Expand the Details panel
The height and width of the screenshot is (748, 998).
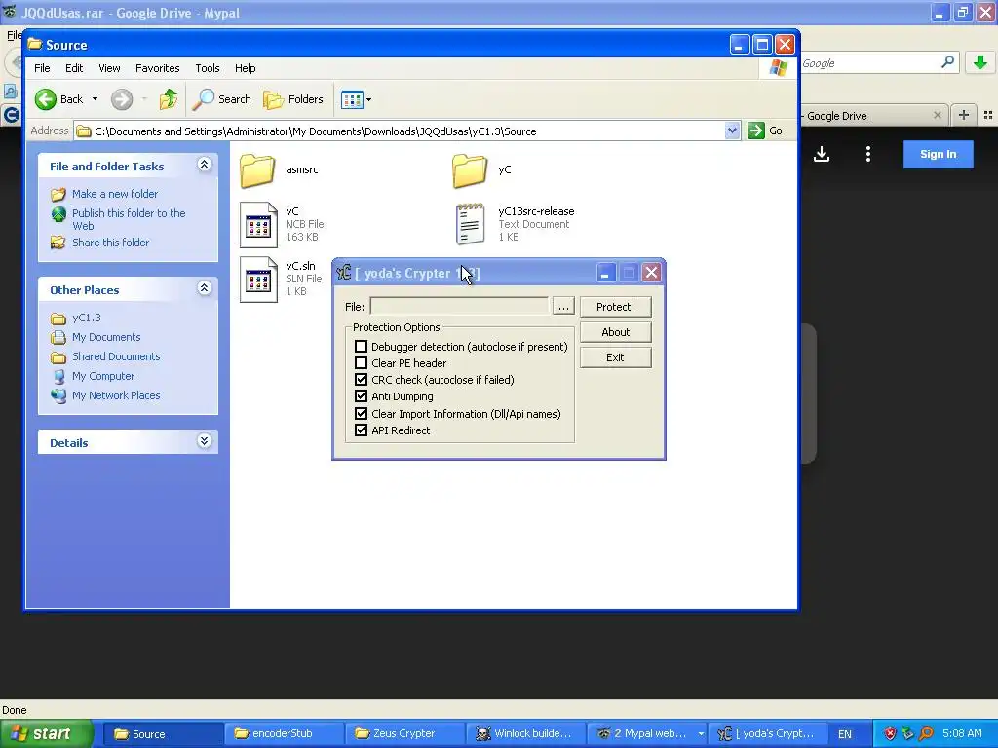[205, 441]
